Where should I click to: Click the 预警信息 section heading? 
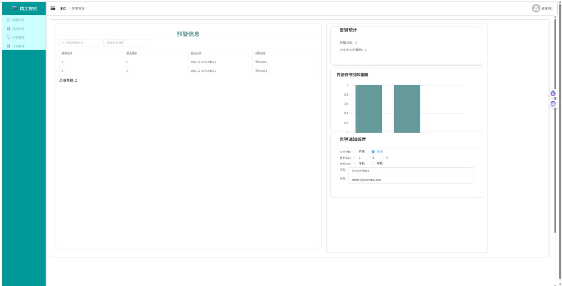click(188, 34)
